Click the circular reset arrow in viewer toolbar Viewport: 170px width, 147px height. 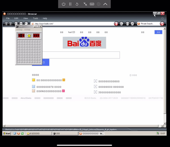tap(77, 4)
